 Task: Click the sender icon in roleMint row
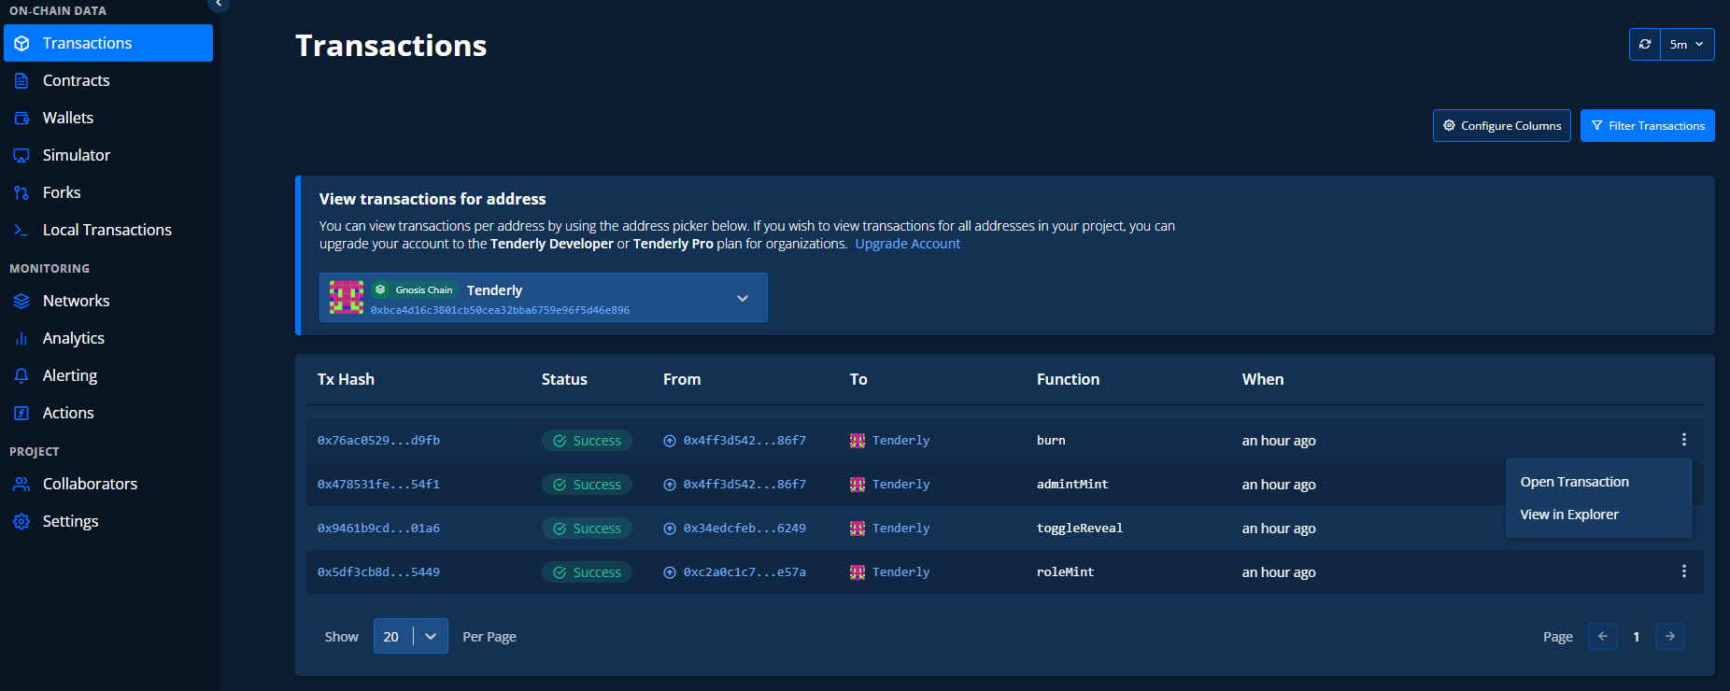coord(670,572)
